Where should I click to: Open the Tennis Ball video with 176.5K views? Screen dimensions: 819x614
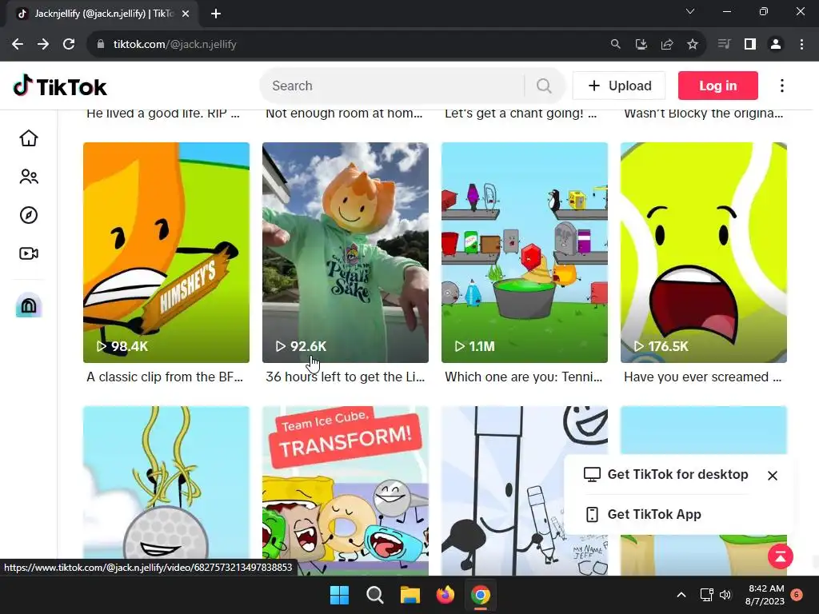(x=704, y=252)
